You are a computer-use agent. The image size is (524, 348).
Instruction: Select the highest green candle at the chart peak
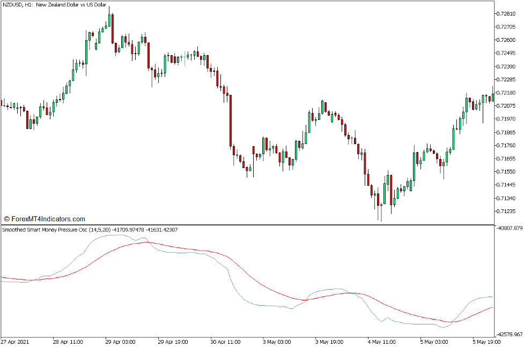109,20
